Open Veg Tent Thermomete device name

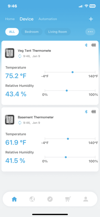click(x=34, y=51)
